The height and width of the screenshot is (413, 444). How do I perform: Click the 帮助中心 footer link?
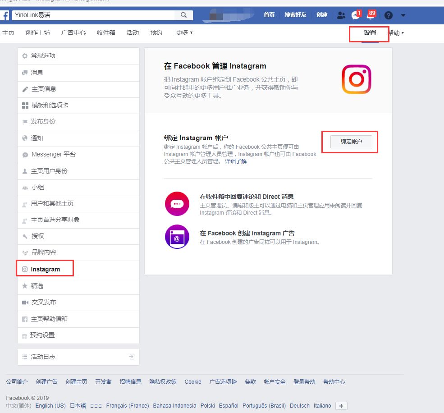coord(334,382)
